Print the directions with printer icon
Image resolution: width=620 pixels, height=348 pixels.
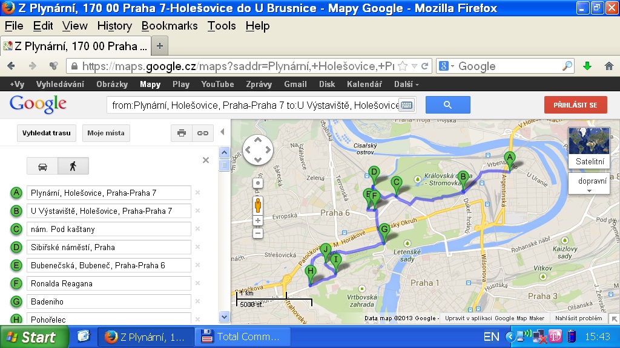[x=182, y=133]
